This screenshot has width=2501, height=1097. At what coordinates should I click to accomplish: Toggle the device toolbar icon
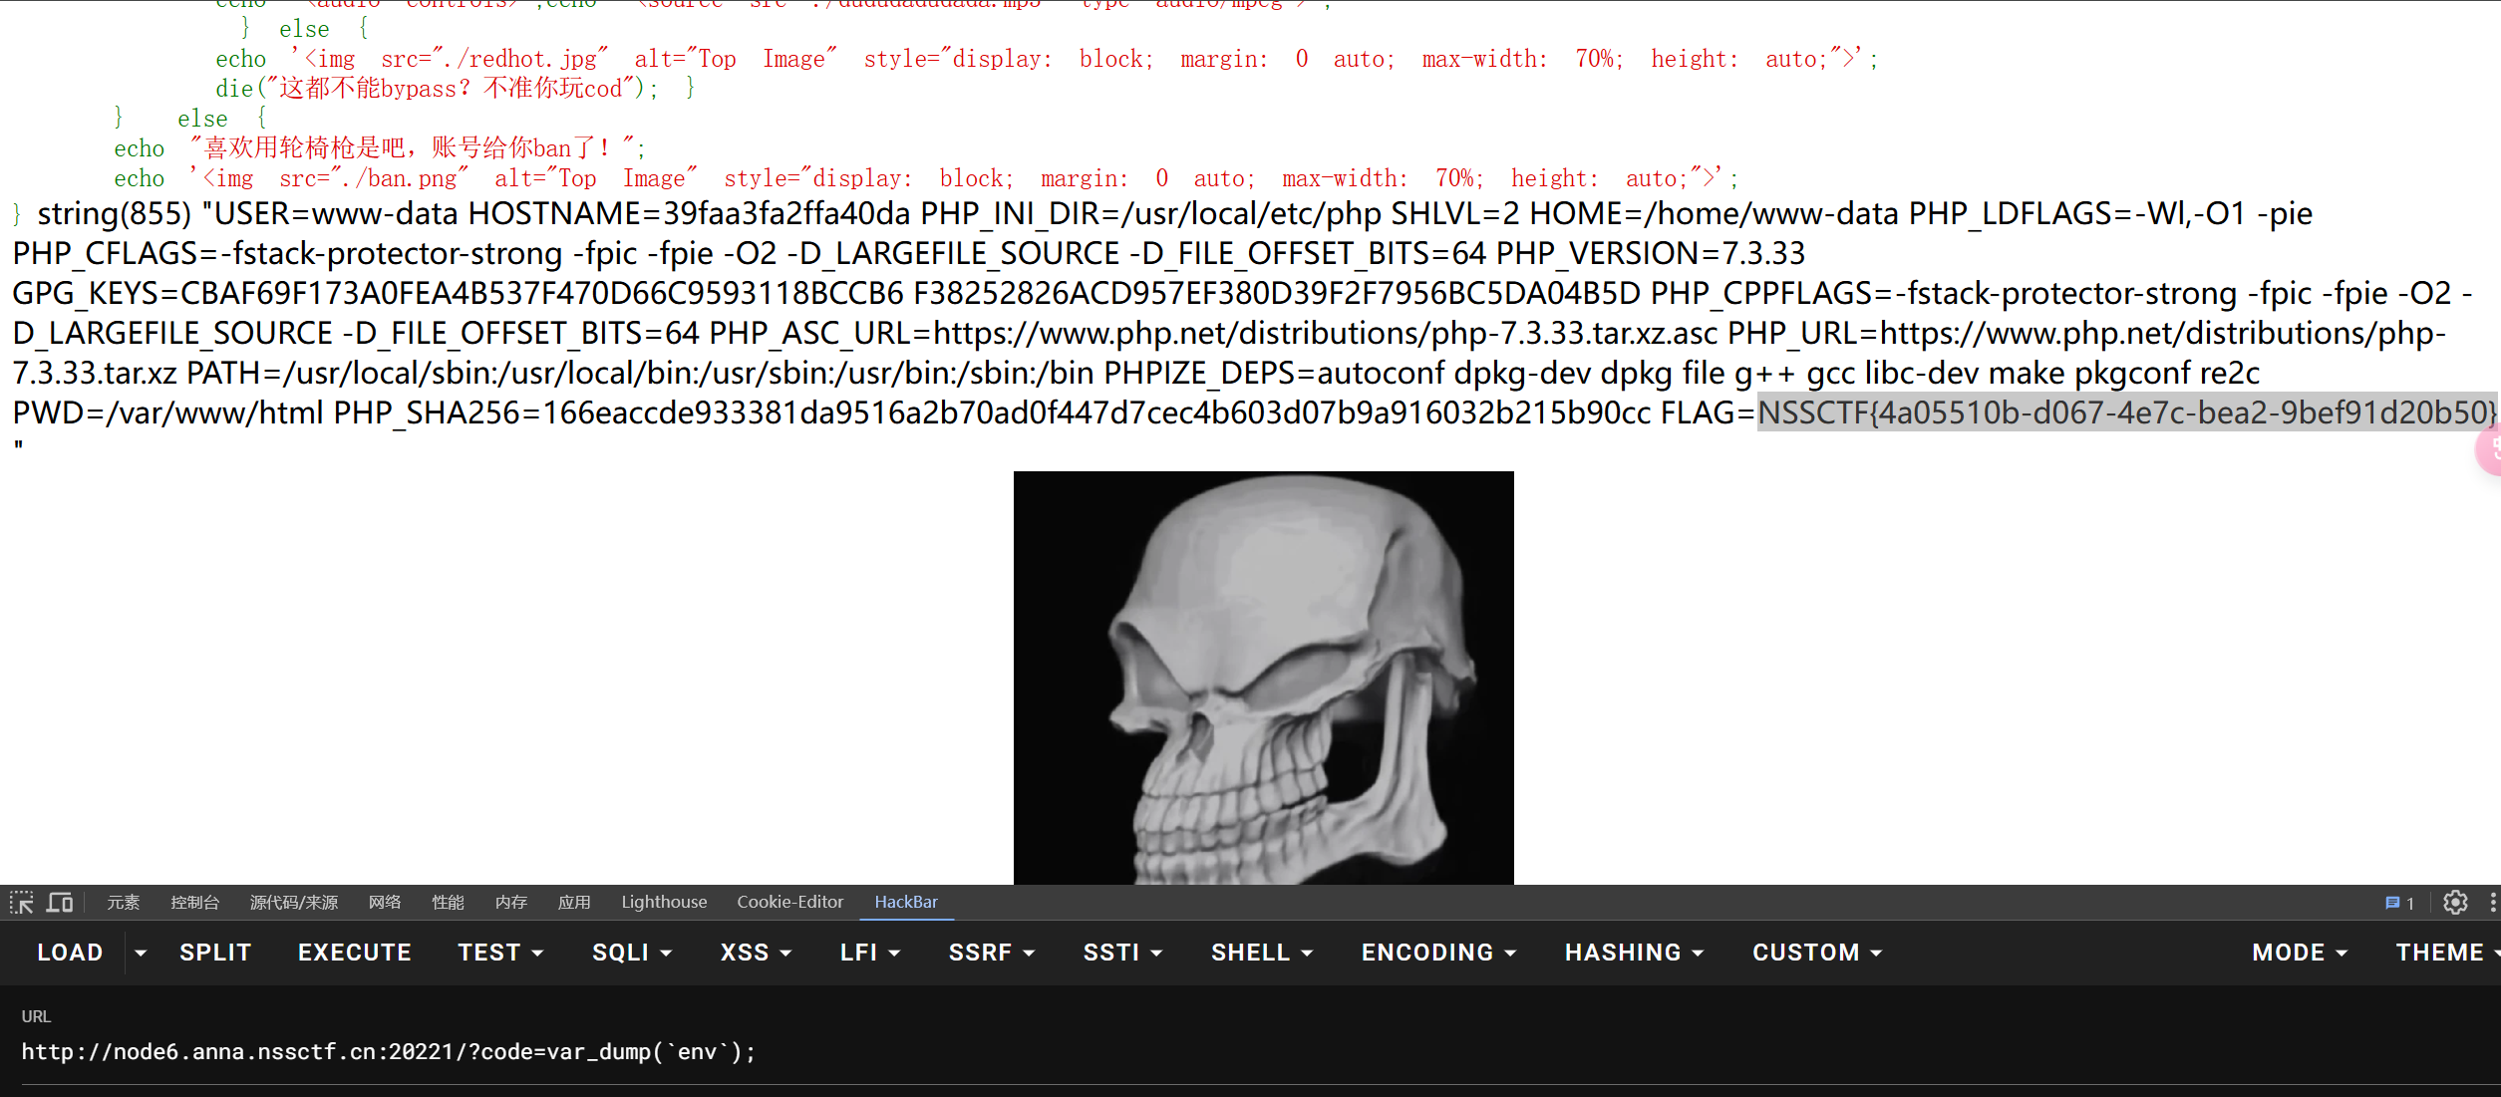60,903
